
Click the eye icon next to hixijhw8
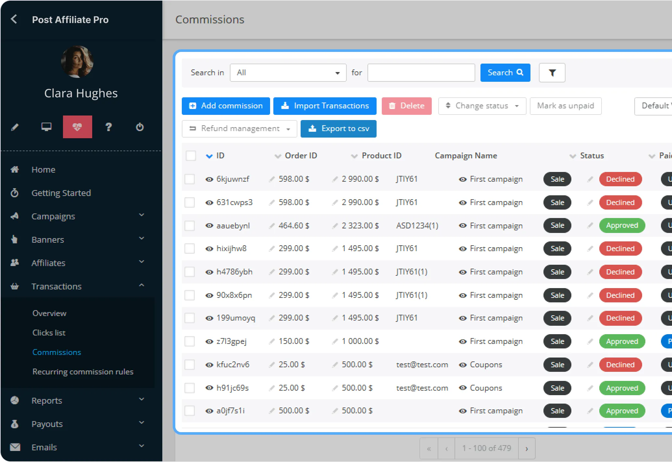point(209,249)
